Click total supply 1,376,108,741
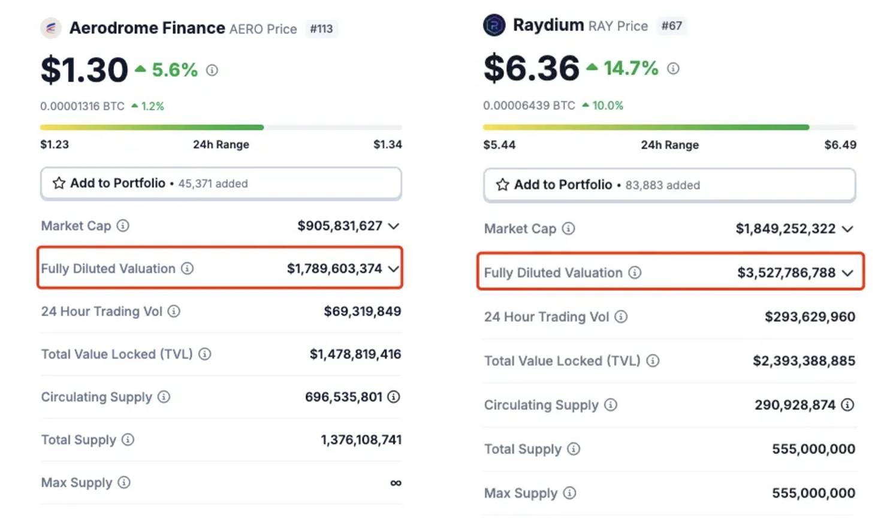Image resolution: width=893 pixels, height=524 pixels. click(x=361, y=439)
